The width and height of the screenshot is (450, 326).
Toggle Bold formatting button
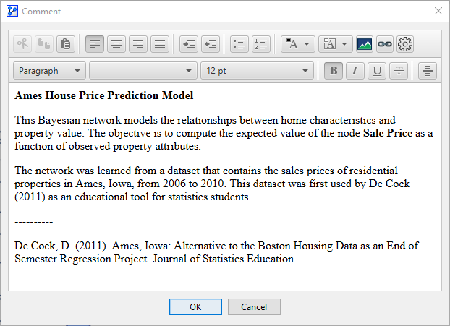point(334,71)
